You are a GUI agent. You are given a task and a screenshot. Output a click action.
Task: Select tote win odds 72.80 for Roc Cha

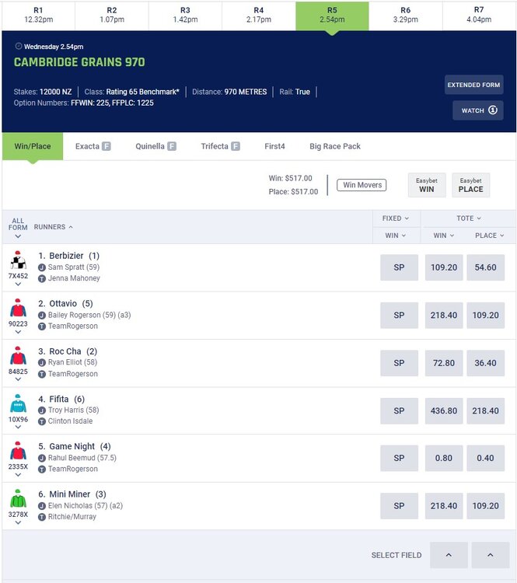[445, 363]
